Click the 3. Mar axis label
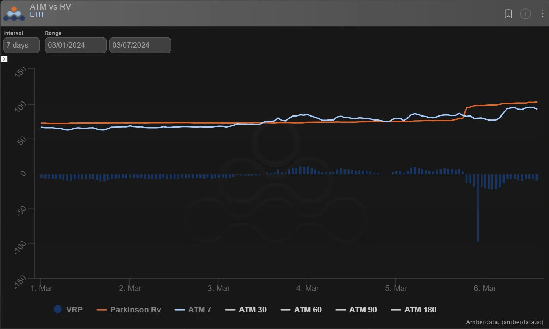Viewport: 549px width, 329px height. (219, 289)
